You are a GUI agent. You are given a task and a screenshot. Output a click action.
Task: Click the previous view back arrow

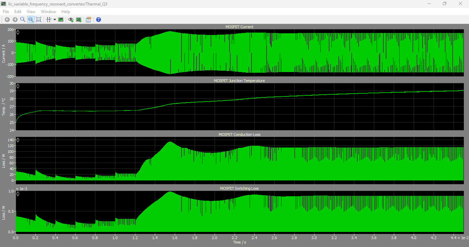pos(7,20)
